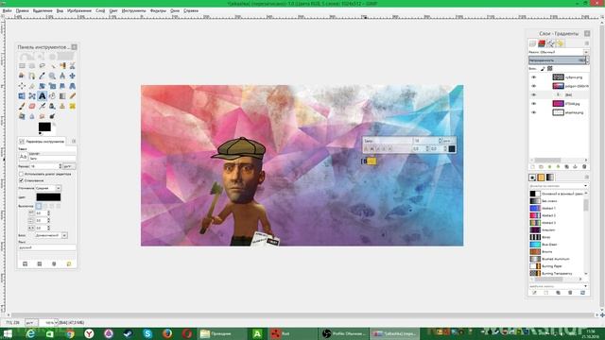Open the status bar unit dropdown
The width and height of the screenshot is (605, 340).
[31, 322]
